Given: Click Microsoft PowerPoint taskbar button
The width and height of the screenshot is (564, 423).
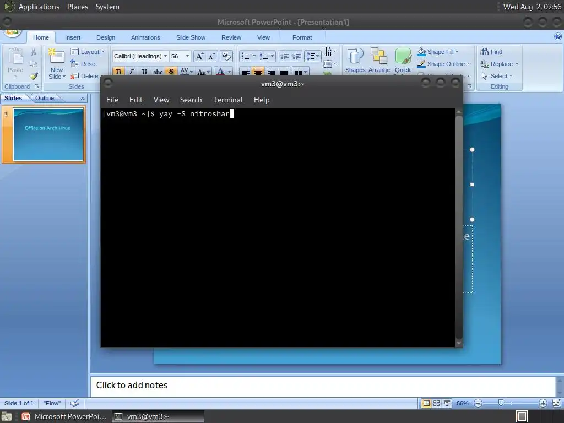Looking at the screenshot, I should click(x=64, y=416).
